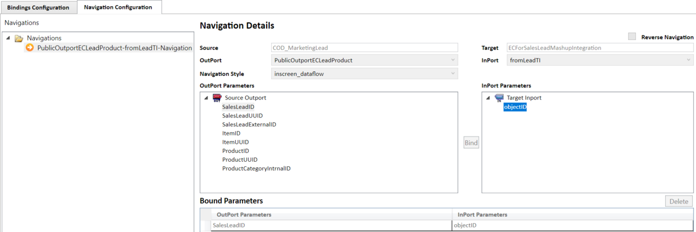Image resolution: width=696 pixels, height=232 pixels.
Task: Click the orange navigation arrow icon
Action: coord(30,48)
